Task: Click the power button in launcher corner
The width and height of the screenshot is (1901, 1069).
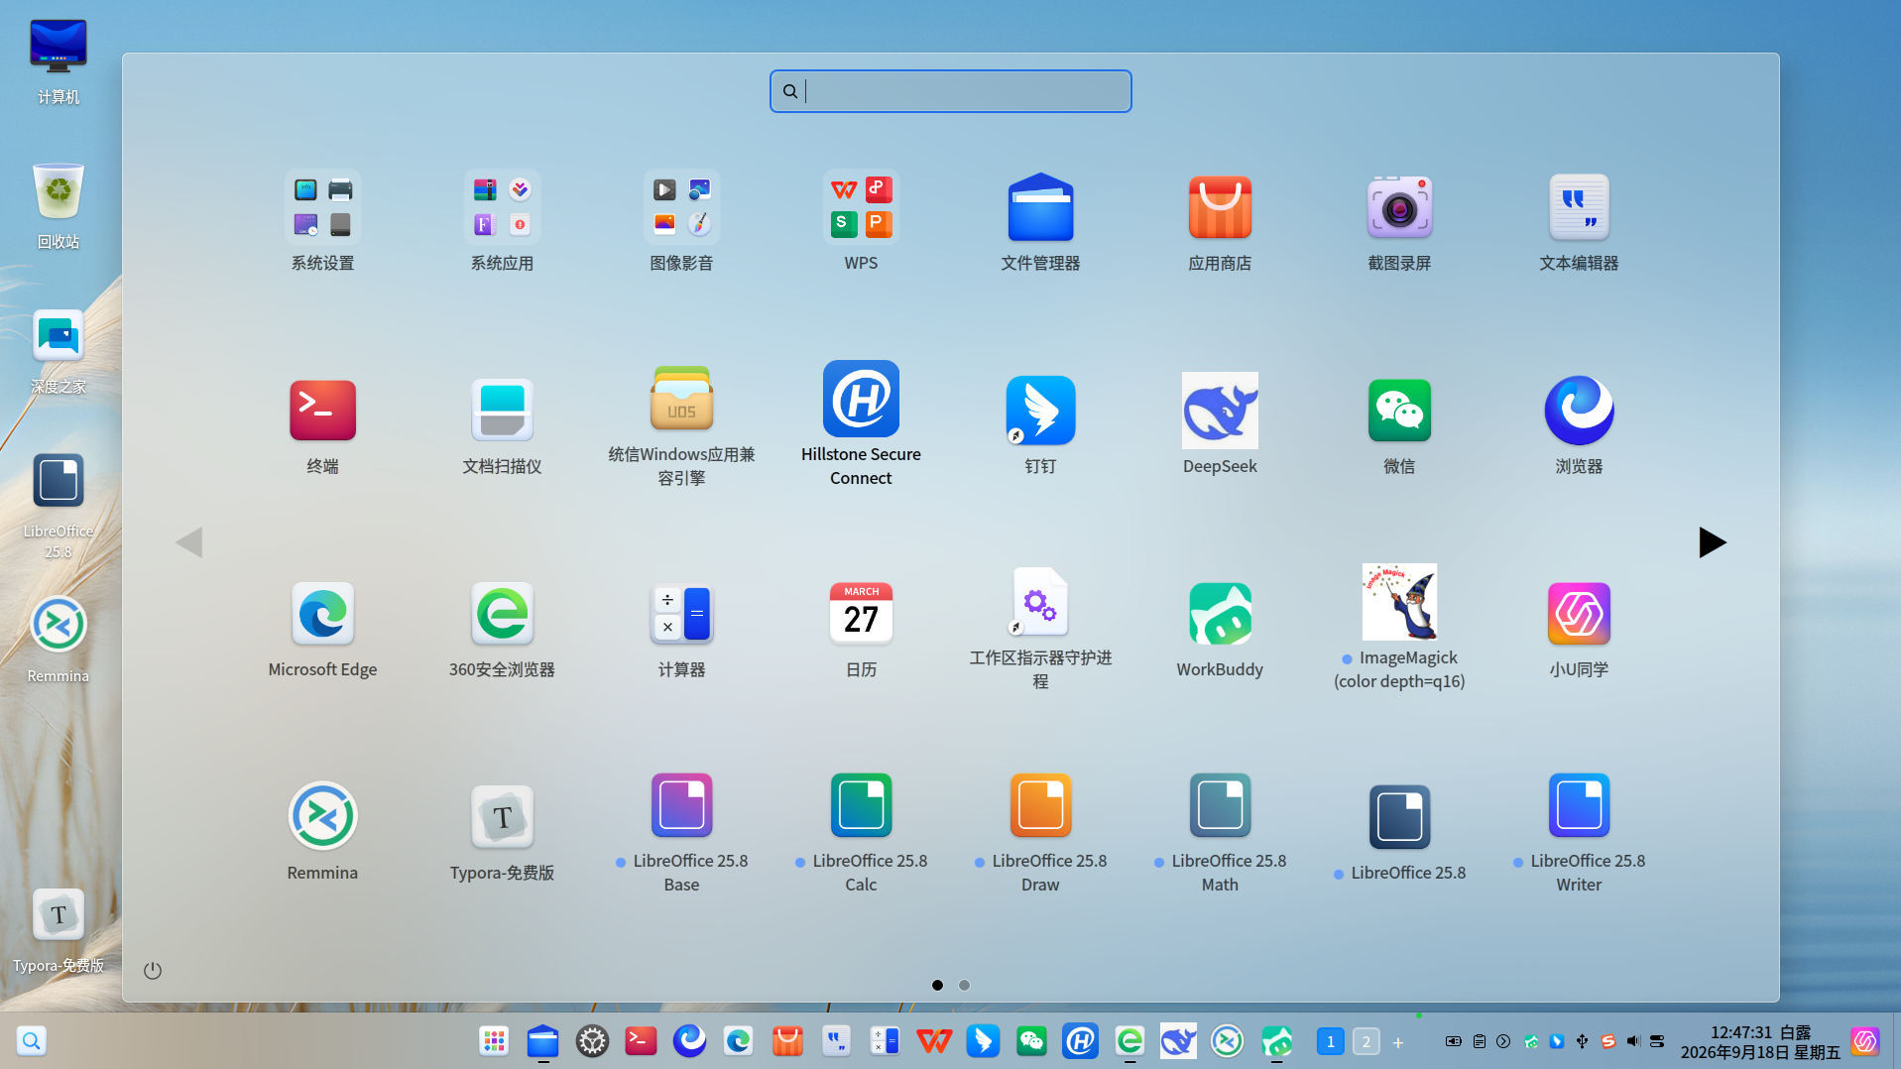Action: 152,970
